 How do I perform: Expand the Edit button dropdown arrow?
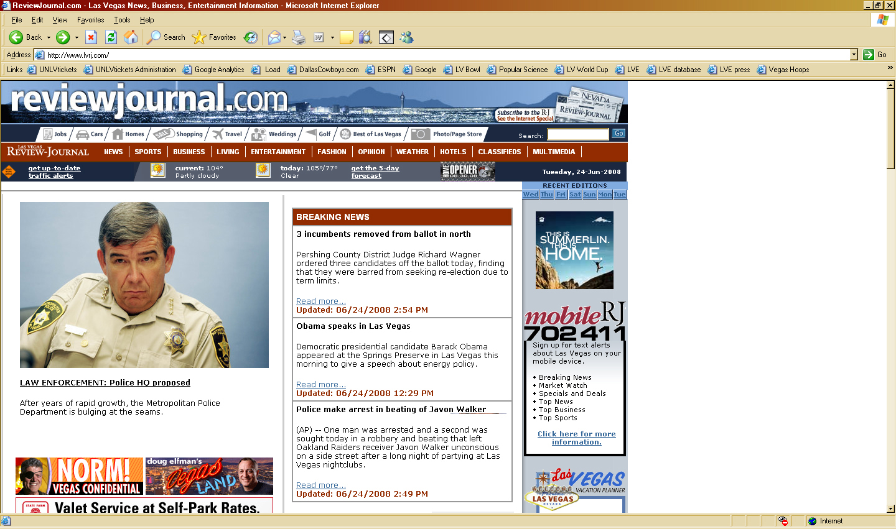pyautogui.click(x=332, y=37)
